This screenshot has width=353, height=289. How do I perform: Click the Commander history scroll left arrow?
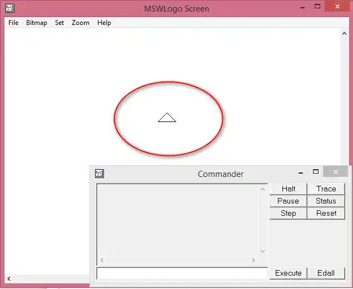point(102,260)
